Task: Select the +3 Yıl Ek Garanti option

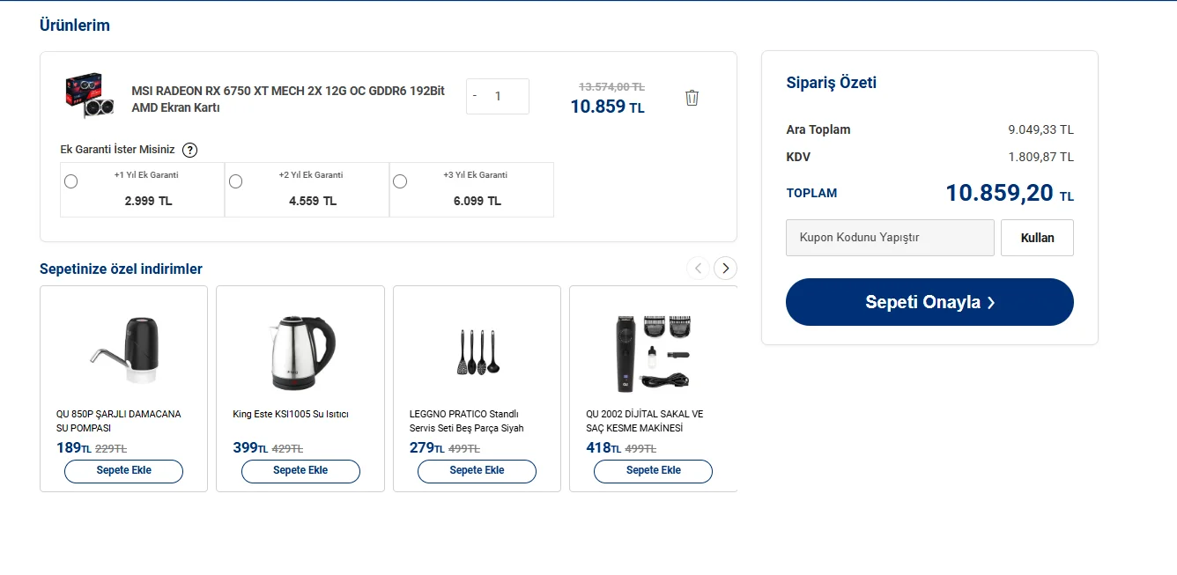Action: coord(400,181)
